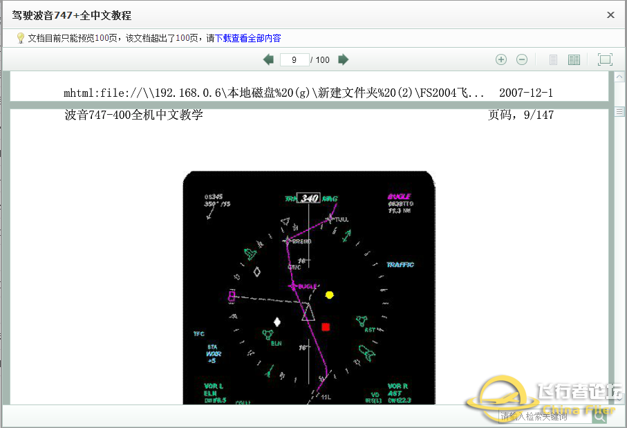Click the date text '2007-12-1'
Screen dimensions: 627x428
[526, 93]
